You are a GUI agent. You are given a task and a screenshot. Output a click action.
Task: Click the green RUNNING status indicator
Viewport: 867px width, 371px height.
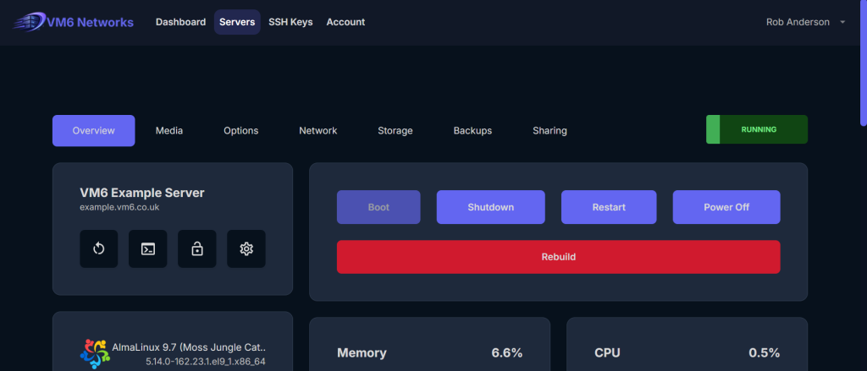tap(757, 130)
